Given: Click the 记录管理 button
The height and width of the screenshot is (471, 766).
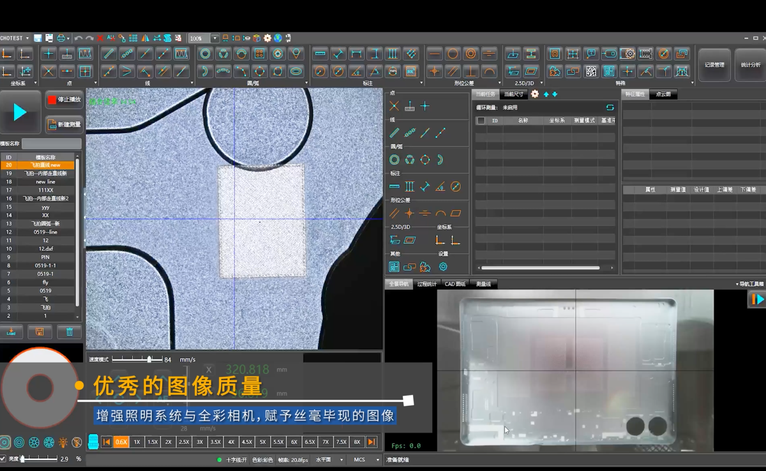Looking at the screenshot, I should [714, 65].
